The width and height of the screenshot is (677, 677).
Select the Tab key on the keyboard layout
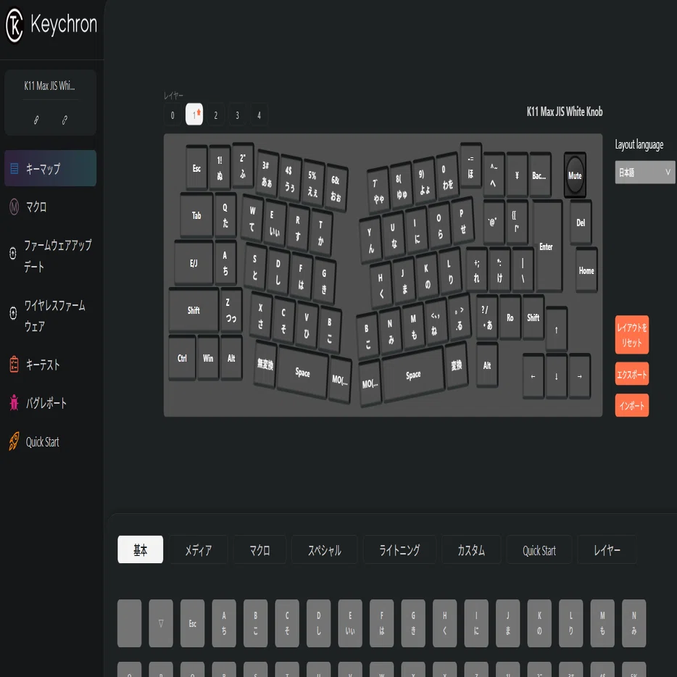coord(196,215)
